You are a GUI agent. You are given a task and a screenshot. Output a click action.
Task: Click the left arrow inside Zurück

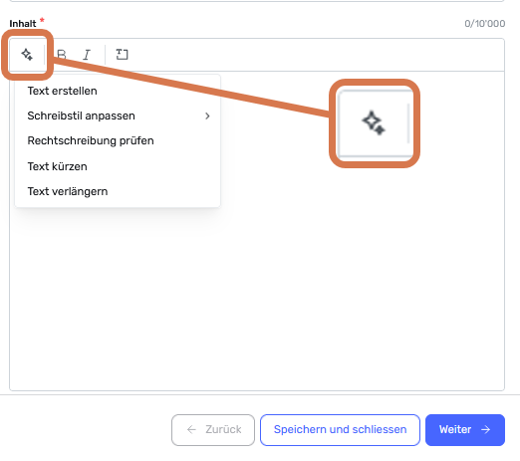pos(191,430)
